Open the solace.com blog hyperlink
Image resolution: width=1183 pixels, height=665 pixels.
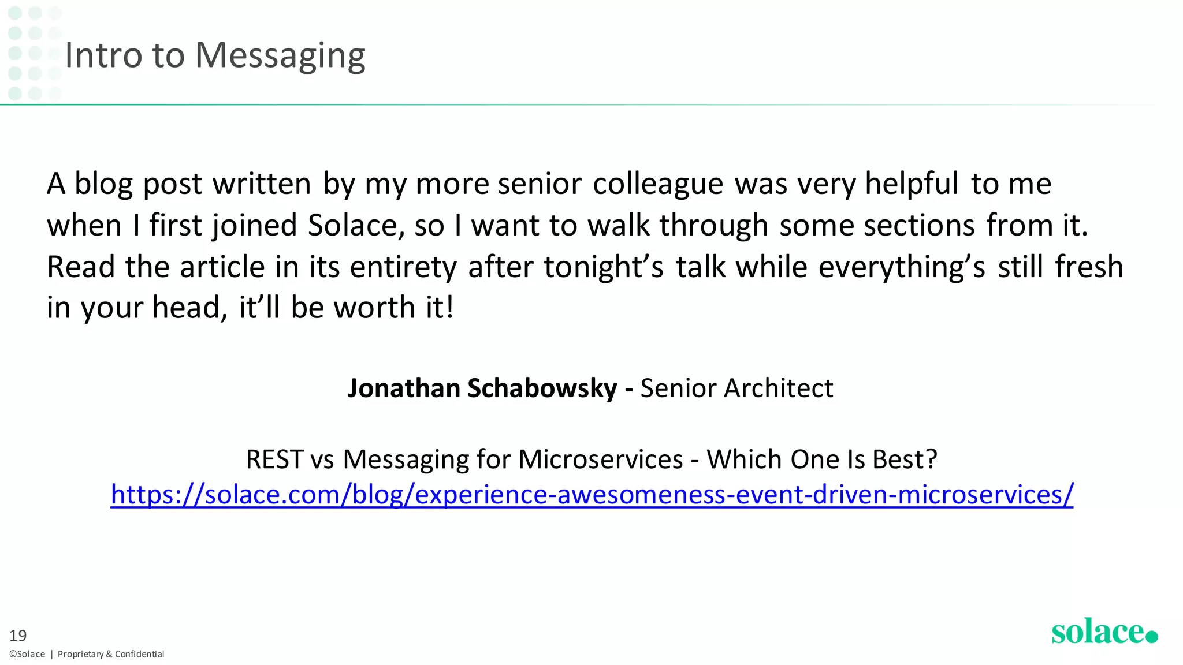(x=591, y=495)
